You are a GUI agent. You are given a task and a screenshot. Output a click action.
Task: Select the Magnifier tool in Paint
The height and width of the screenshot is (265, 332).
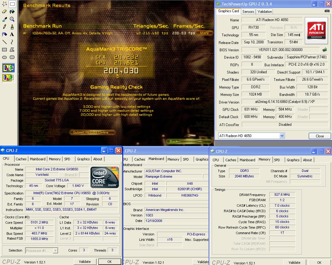coord(12,19)
